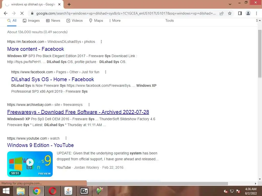
Task: Click the horizontal page scrollbar
Action: (157, 183)
